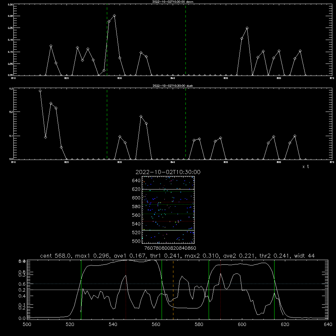Image resolution: width=336 pixels, height=336 pixels.
Task: Click the right green dashed line in the dusk plot
Action: click(x=185, y=124)
